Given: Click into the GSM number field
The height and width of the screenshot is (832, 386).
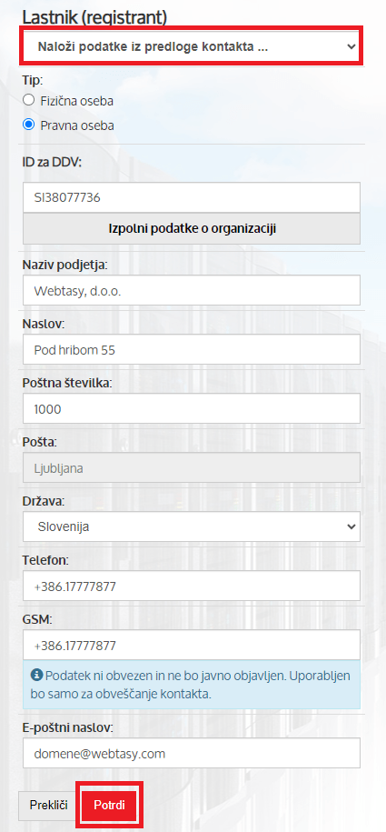Looking at the screenshot, I should click(192, 646).
